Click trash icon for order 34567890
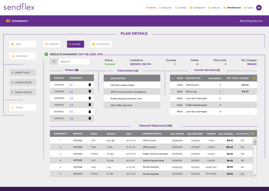This screenshot has width=269, height=191. coord(90,98)
